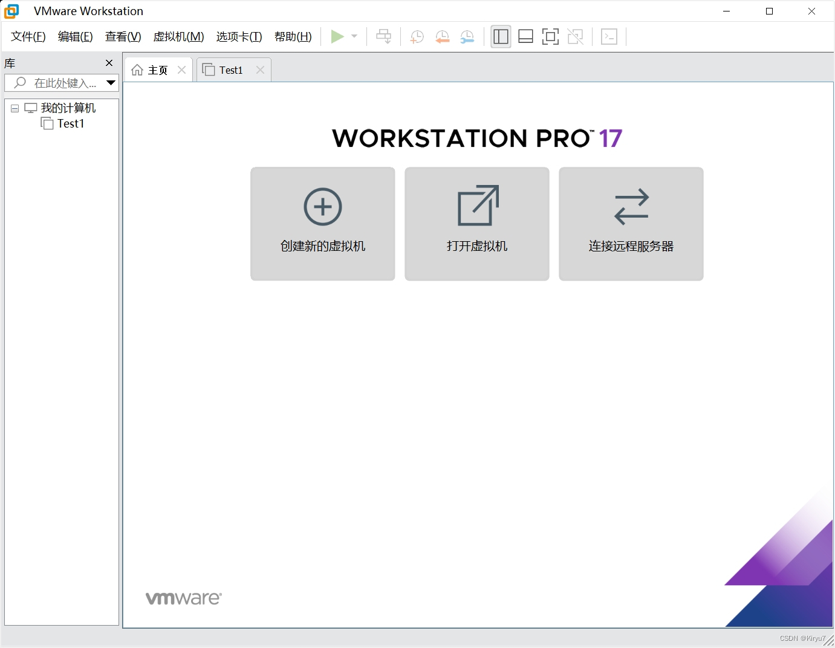This screenshot has height=648, width=835.
Task: Close the 主页 tab
Action: (x=181, y=70)
